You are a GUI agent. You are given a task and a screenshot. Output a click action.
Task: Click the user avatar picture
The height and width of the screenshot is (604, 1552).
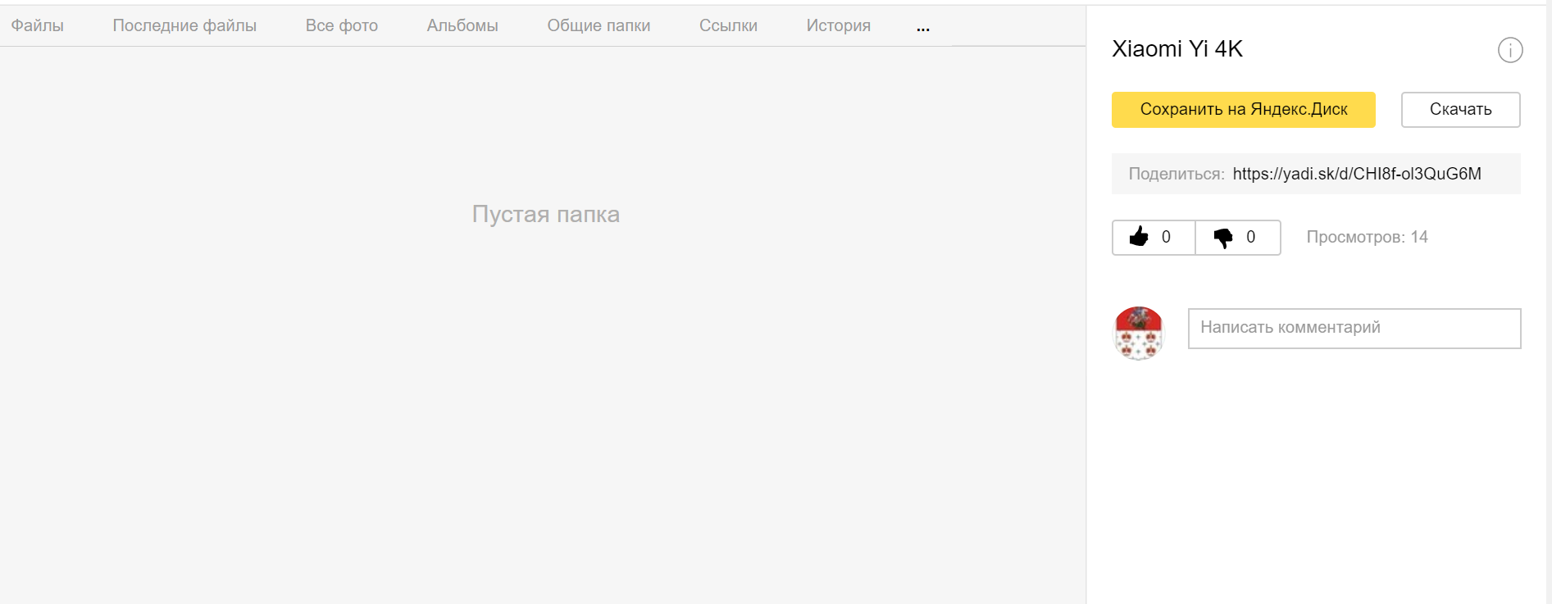[1138, 333]
